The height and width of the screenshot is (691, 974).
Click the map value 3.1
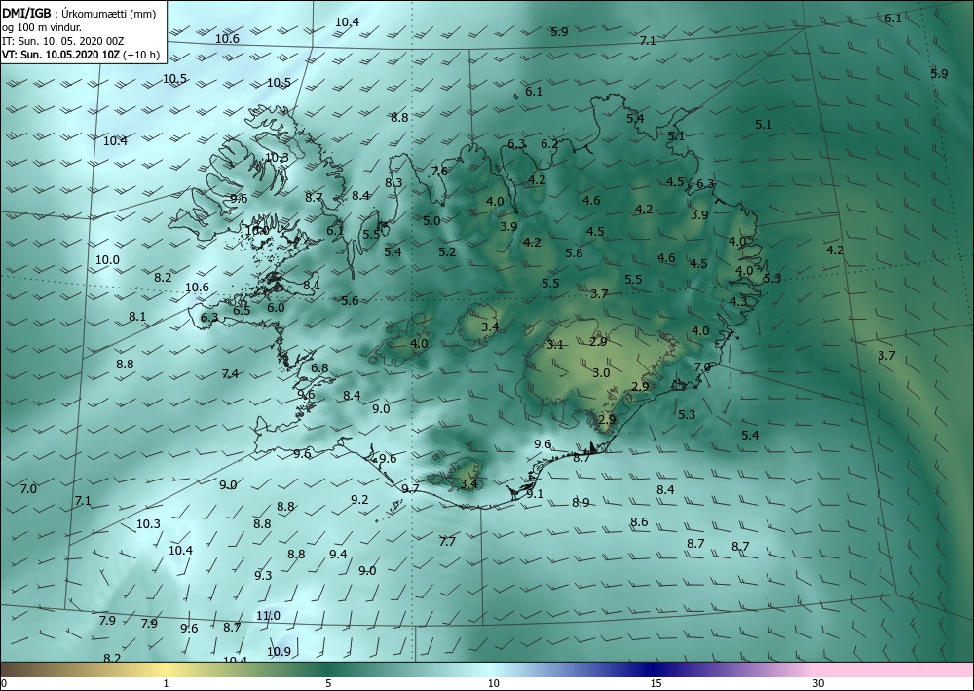[x=555, y=345]
